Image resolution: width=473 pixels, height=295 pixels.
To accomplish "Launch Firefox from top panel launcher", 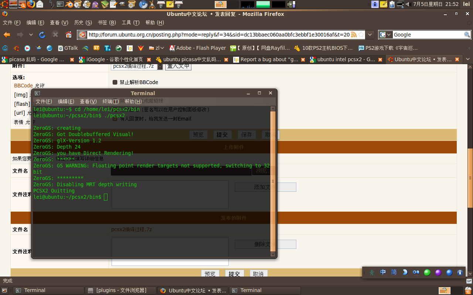I will 31,4.
